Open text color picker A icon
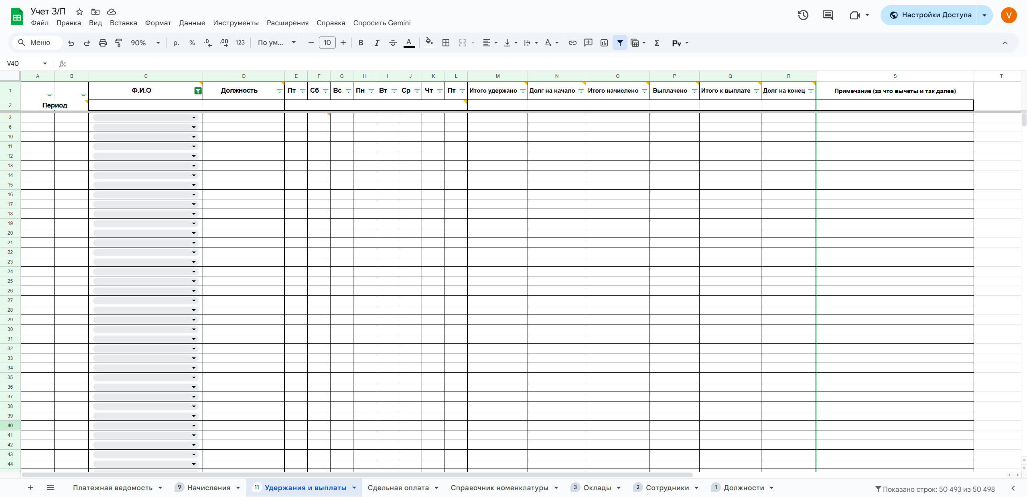The width and height of the screenshot is (1027, 497). point(409,43)
